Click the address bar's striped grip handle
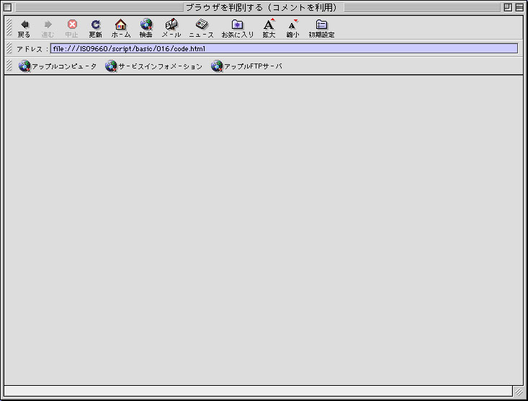The width and height of the screenshot is (528, 401). [x=9, y=48]
